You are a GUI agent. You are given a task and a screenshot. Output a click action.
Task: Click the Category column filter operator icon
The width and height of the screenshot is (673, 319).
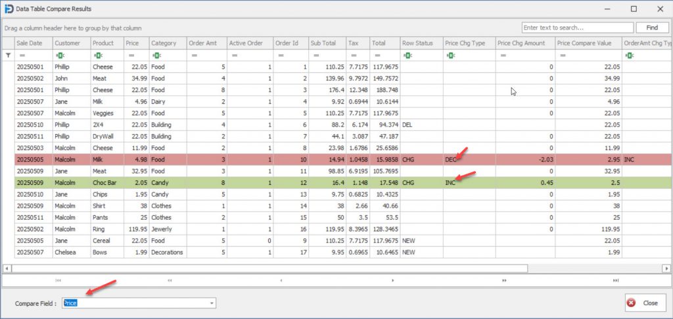click(156, 56)
